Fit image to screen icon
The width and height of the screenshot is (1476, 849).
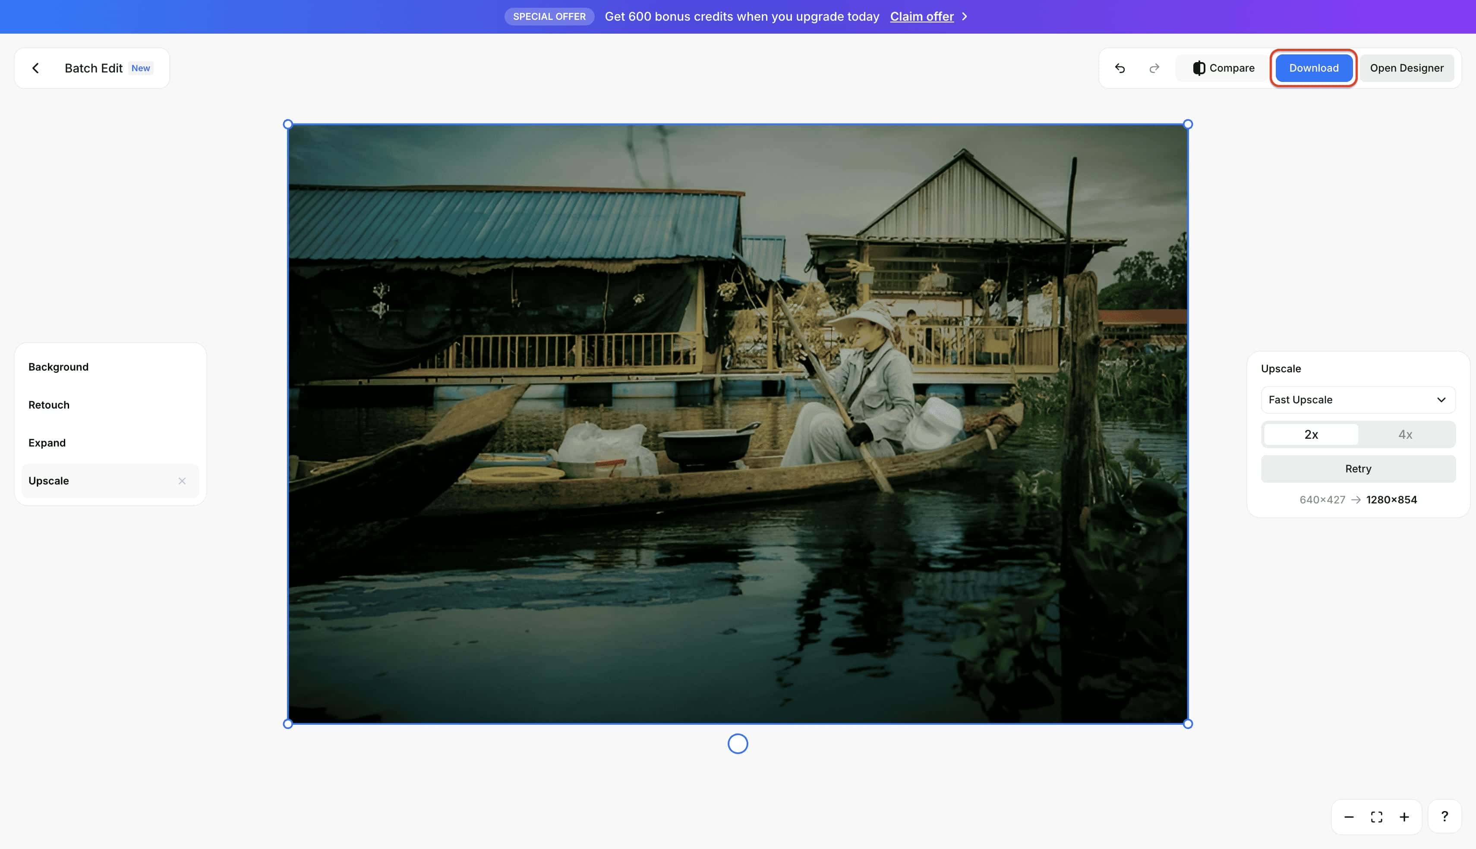point(1376,817)
